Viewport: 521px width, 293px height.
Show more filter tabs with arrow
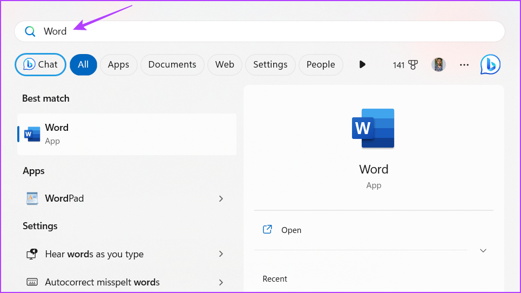pos(362,65)
